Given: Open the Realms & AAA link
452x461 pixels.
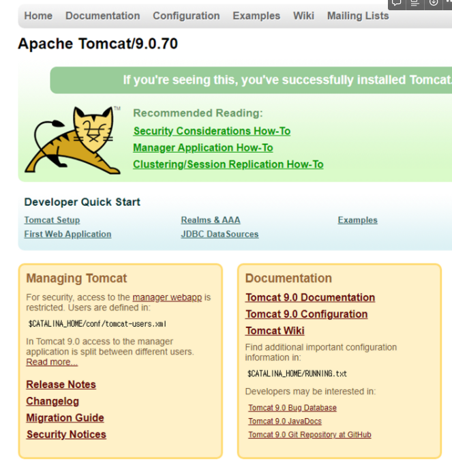Looking at the screenshot, I should click(211, 220).
